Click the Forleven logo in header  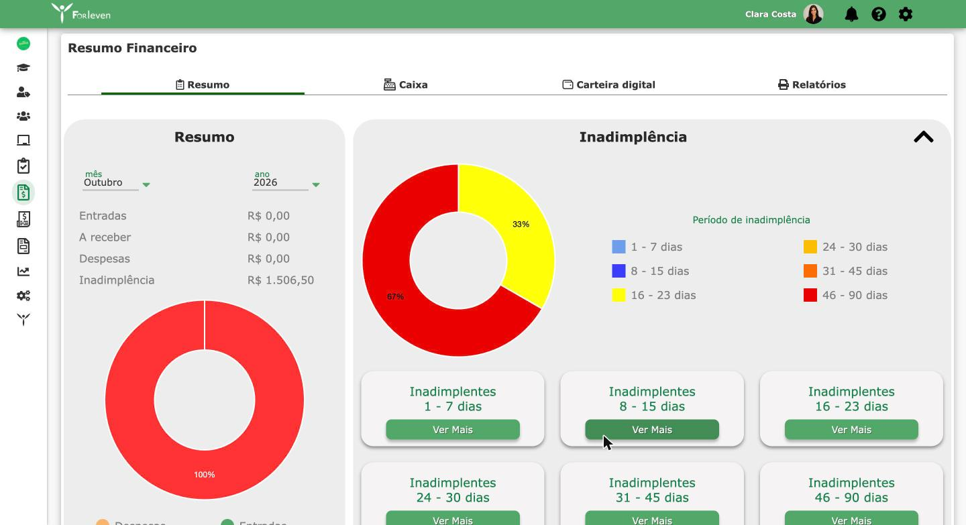point(81,13)
